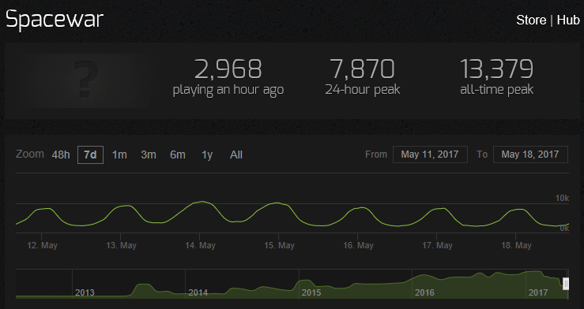Click the 12. May axis label

coord(42,245)
